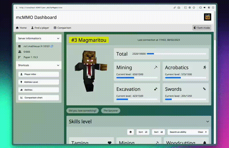Collapse the Server information's section
The image size is (229, 148).
[39, 38]
